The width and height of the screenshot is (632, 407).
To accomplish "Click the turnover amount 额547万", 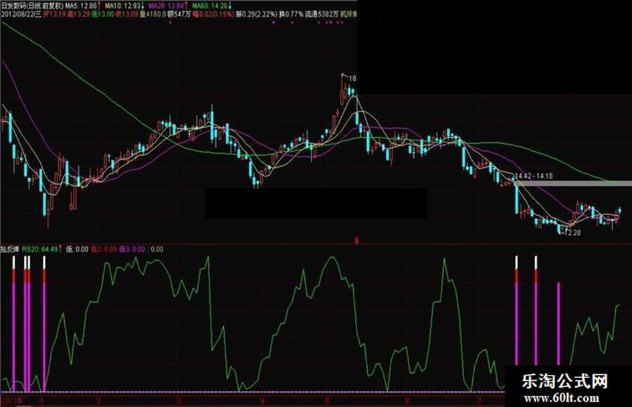I will 179,15.
